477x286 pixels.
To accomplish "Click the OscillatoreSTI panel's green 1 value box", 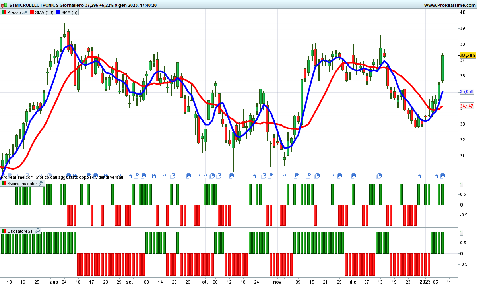I will (x=461, y=232).
